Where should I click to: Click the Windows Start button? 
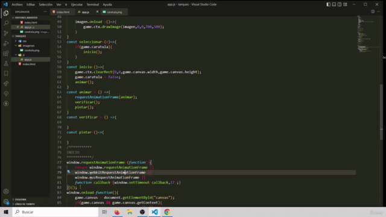6,212
